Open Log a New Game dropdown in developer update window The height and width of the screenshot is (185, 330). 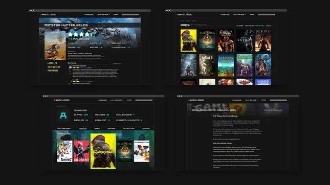click(251, 100)
